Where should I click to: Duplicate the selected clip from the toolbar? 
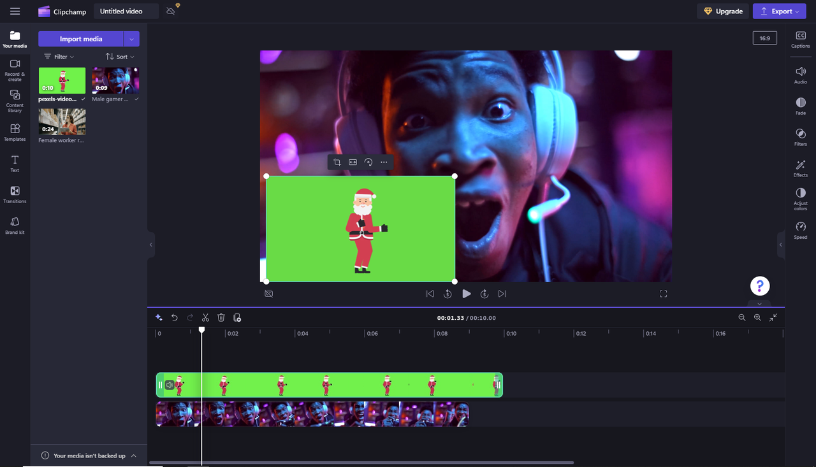click(x=237, y=317)
